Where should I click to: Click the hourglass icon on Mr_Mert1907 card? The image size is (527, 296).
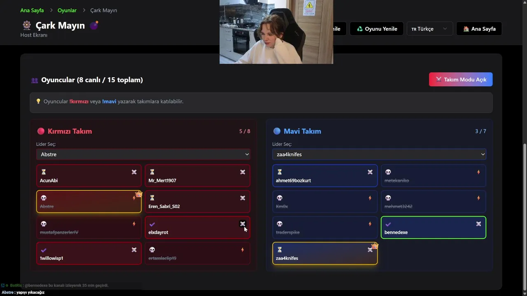[x=152, y=172]
